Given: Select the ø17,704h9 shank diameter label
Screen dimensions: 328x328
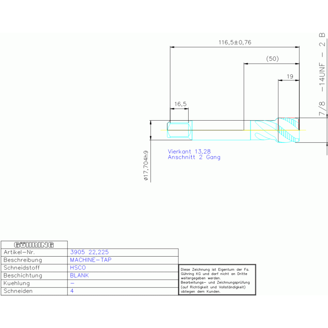Looking at the screenshot, I should pos(146,166).
